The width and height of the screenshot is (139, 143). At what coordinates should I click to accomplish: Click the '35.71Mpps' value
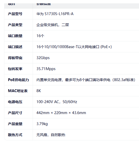point(46,69)
